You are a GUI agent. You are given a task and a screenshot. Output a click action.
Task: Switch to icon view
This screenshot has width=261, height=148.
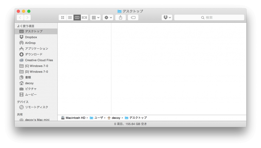pos(63,18)
